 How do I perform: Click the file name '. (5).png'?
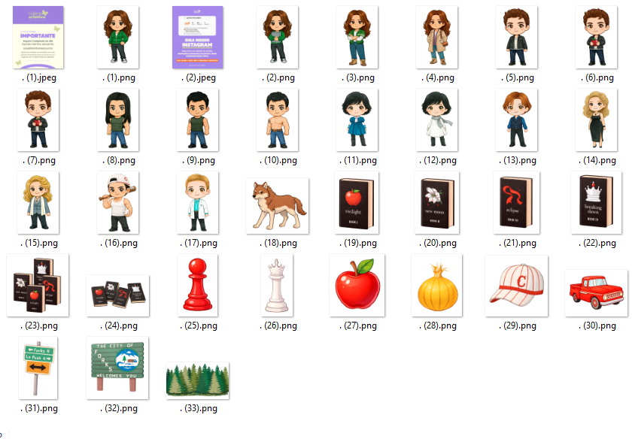pos(518,77)
